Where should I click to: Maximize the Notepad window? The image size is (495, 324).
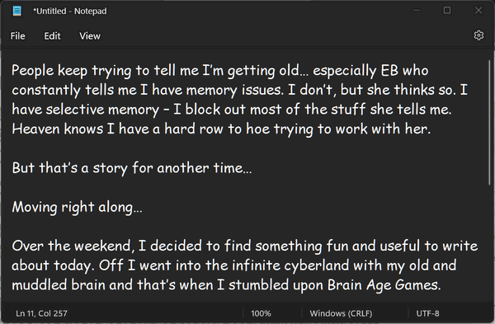click(447, 11)
